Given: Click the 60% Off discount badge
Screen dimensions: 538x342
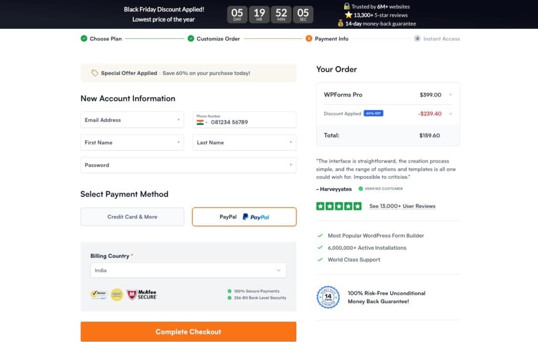Looking at the screenshot, I should [373, 113].
